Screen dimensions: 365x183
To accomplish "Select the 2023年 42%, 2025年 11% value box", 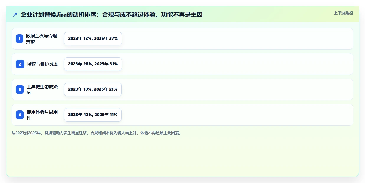I will [93, 115].
